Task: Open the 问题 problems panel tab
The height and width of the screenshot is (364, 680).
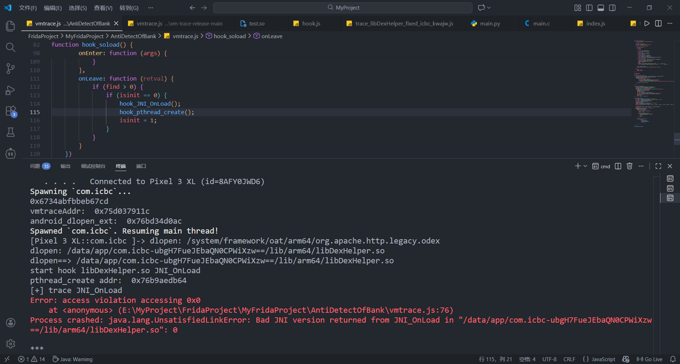Action: click(35, 166)
